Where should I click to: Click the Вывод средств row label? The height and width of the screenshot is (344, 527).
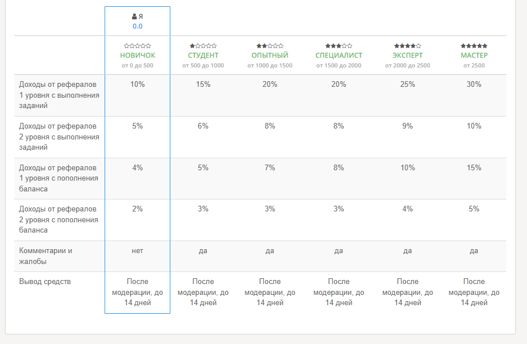[45, 282]
